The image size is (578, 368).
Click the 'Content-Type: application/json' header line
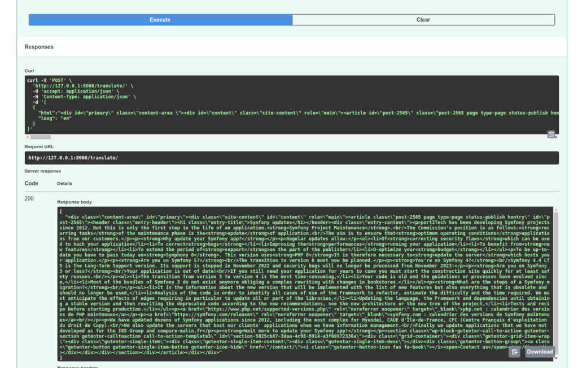85,97
